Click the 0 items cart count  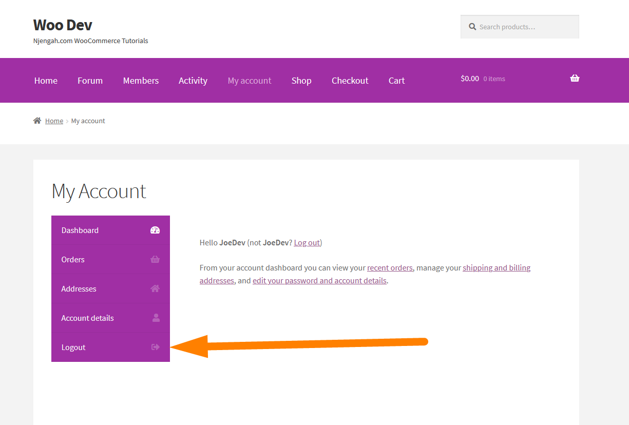coord(494,79)
